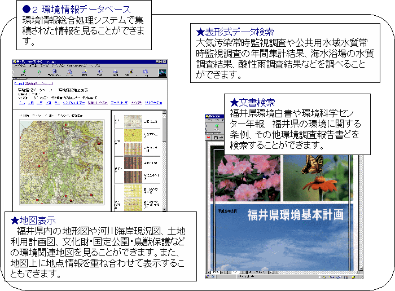Click the Fukui terrain map image
This screenshot has height=291, width=395.
(62, 162)
